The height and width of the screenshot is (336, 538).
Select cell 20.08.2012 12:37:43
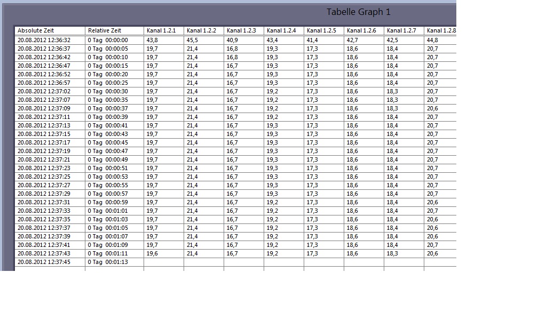pyautogui.click(x=50, y=254)
